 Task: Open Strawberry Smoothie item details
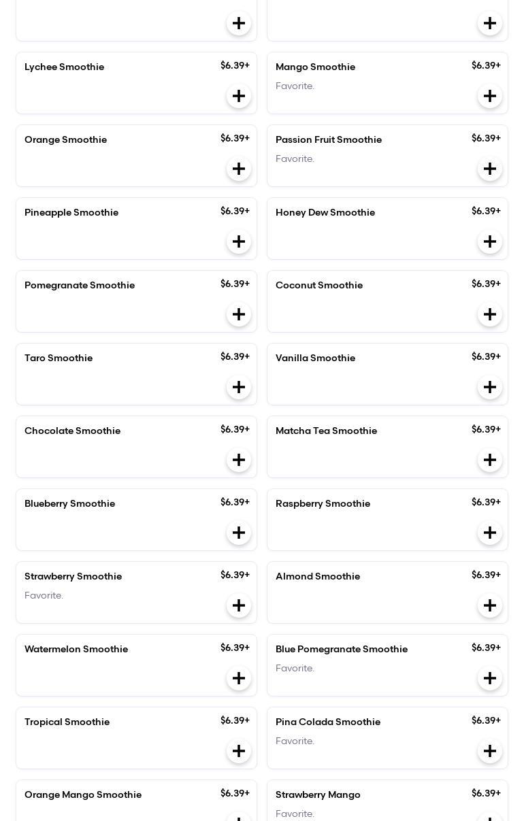73,576
